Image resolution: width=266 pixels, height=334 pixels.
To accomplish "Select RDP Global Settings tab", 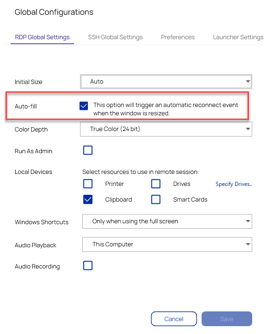I will 42,37.
